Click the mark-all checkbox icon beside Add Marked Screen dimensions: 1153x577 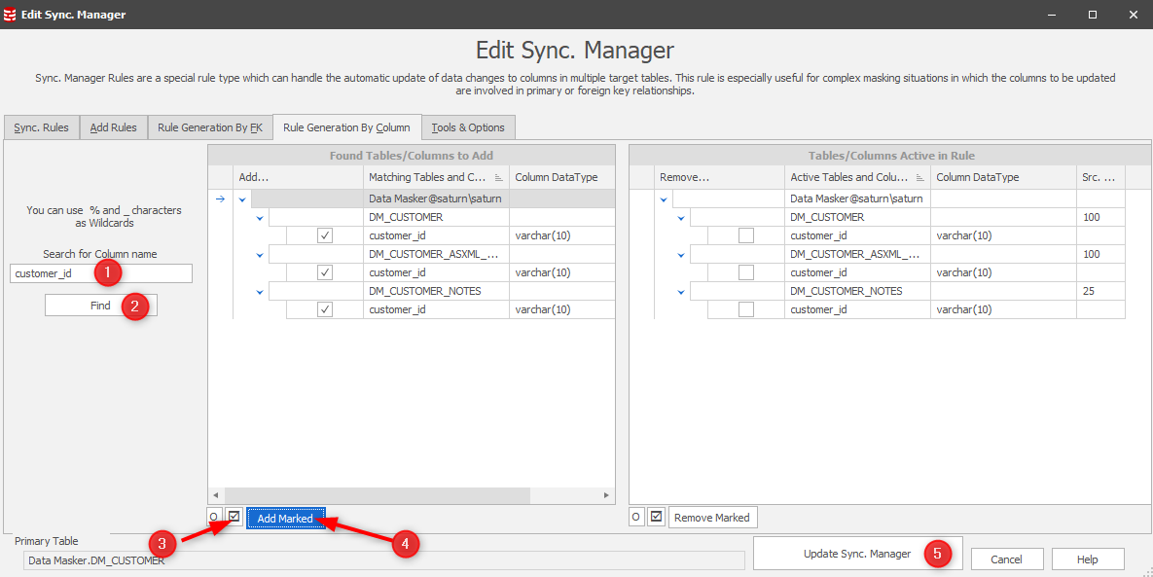pyautogui.click(x=234, y=517)
